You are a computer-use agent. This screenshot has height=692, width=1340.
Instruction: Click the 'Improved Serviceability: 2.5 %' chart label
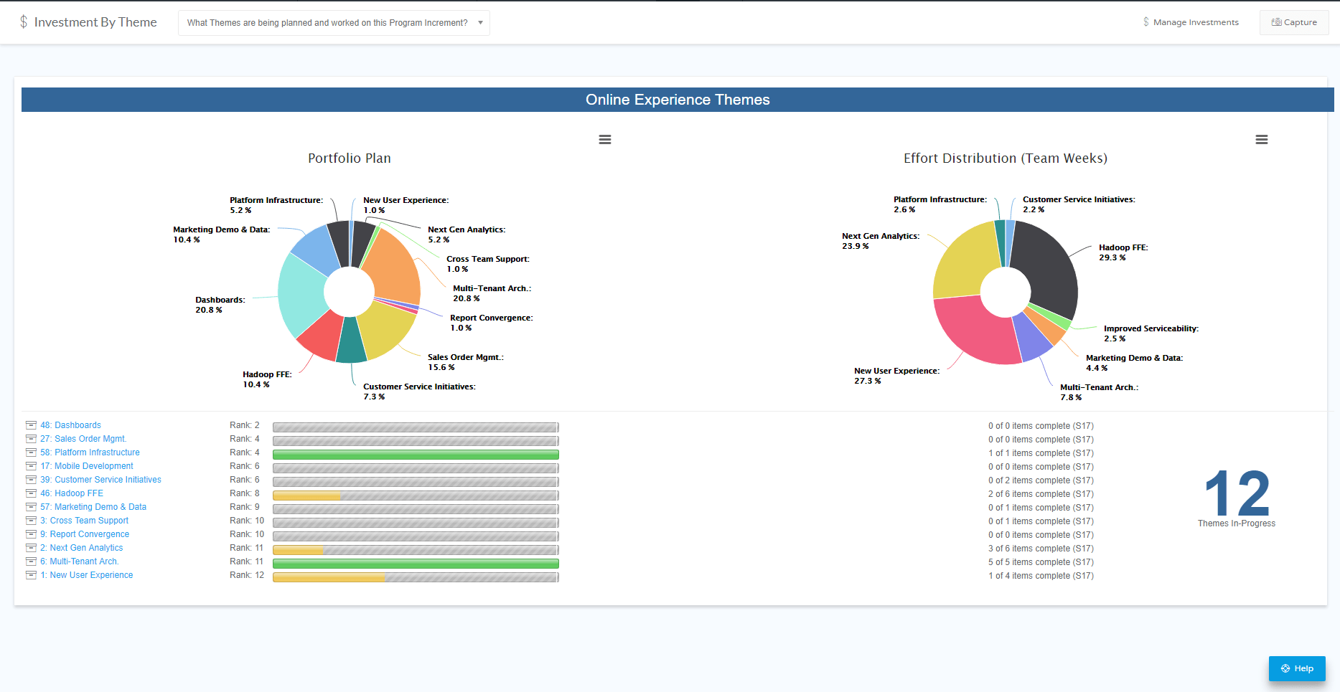1151,333
